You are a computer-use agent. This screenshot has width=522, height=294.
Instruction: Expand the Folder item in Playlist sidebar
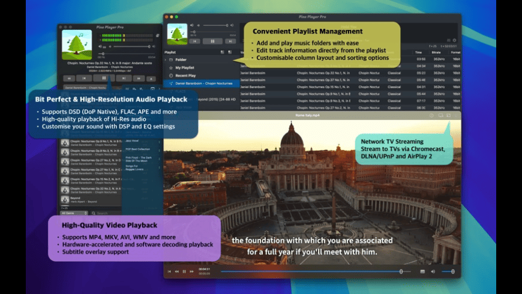click(166, 60)
